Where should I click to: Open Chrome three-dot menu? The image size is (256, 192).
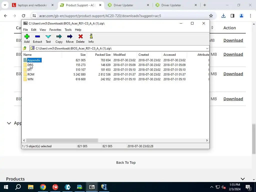coord(250,16)
